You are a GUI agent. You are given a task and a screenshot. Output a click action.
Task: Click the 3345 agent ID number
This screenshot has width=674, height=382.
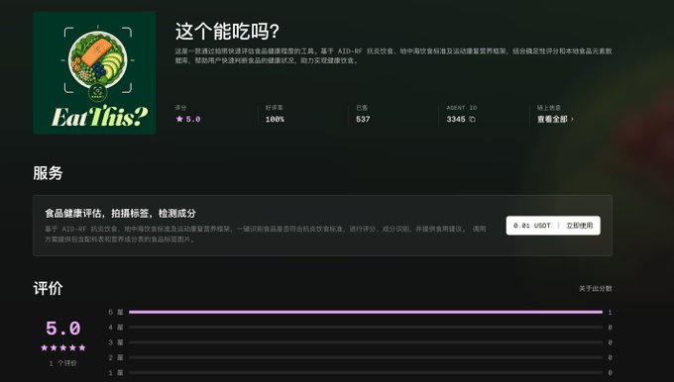(x=456, y=120)
